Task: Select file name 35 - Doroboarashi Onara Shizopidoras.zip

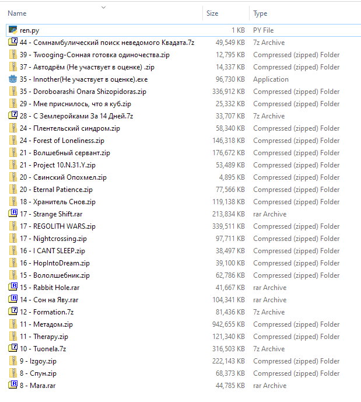Action: [x=83, y=92]
